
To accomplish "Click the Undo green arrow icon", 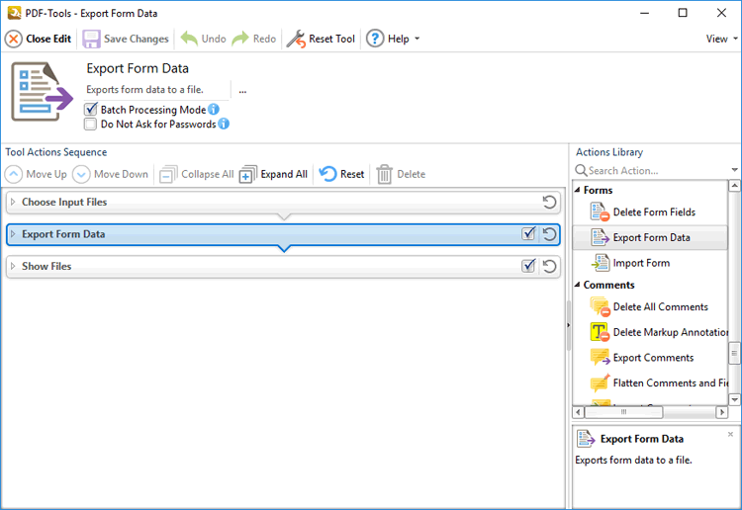I will click(x=189, y=39).
